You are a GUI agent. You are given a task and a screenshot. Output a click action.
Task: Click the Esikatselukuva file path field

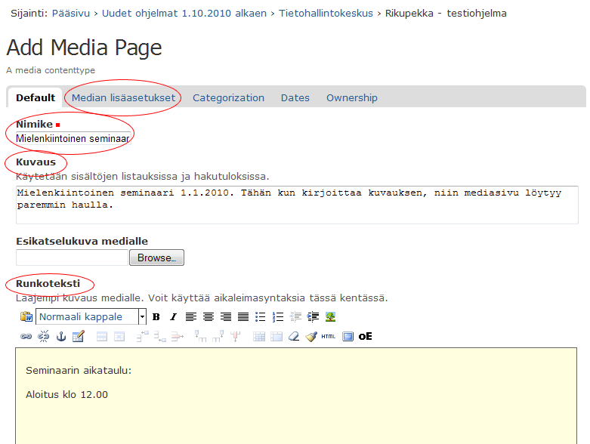pos(73,257)
